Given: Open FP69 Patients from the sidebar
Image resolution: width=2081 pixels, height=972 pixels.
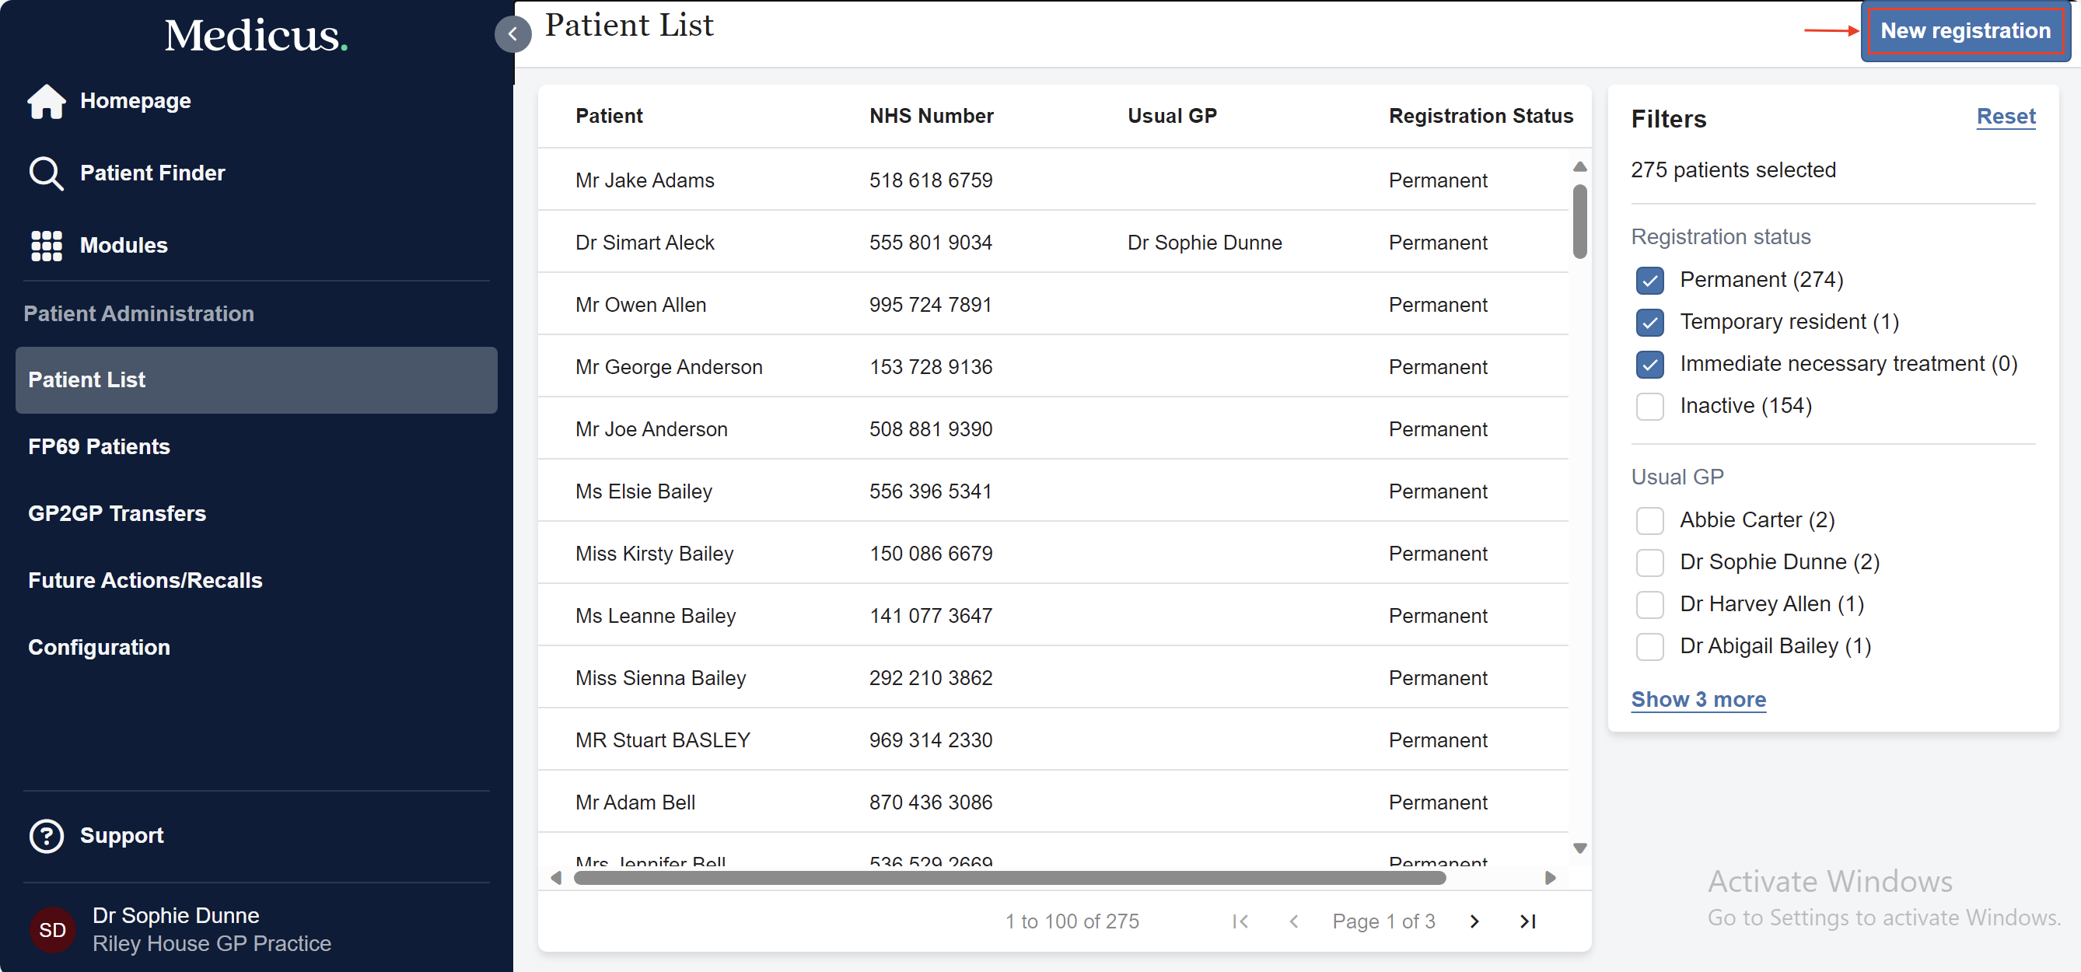Looking at the screenshot, I should pos(99,446).
